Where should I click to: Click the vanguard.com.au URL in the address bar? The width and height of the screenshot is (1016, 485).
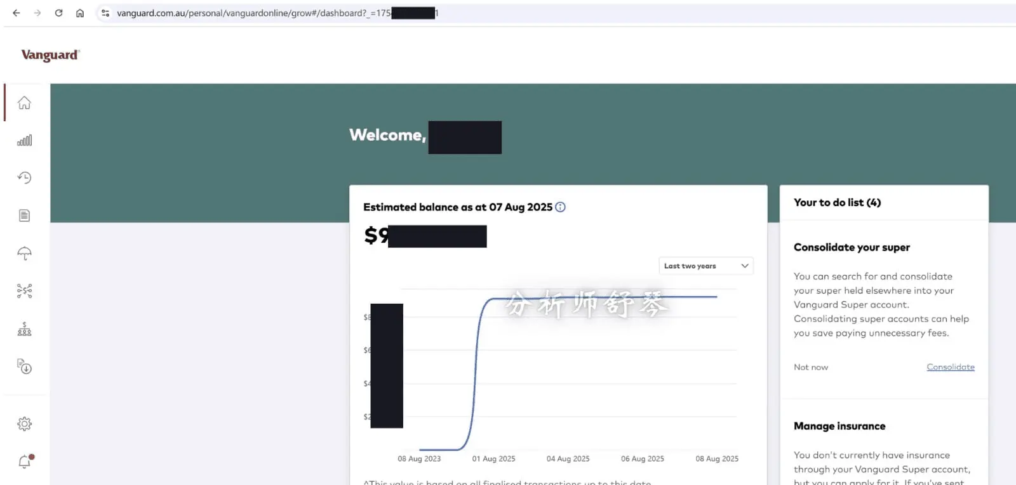277,13
